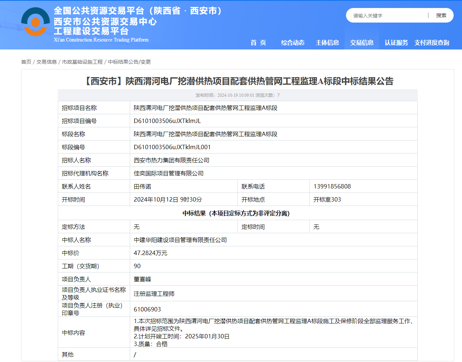Screen dimensions: 462x362
Task: Click the 招标代理机构名称 label cell
Action: (94, 174)
